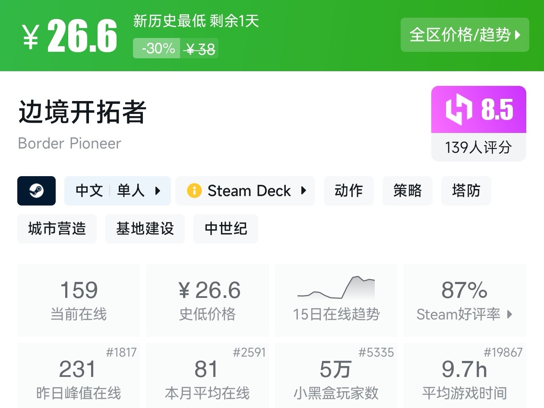
Task: Click the ¥26.6 史低价格 stat card
Action: coord(207,300)
